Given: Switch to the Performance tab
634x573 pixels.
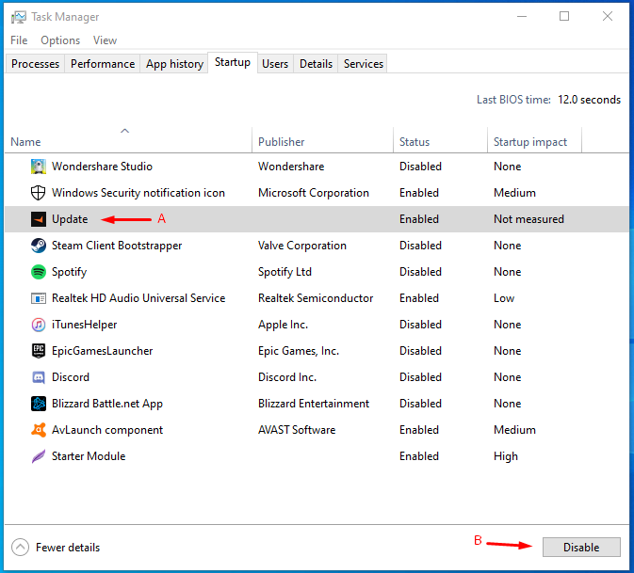Looking at the screenshot, I should tap(103, 64).
